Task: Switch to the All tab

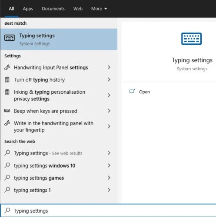Action: click(11, 9)
